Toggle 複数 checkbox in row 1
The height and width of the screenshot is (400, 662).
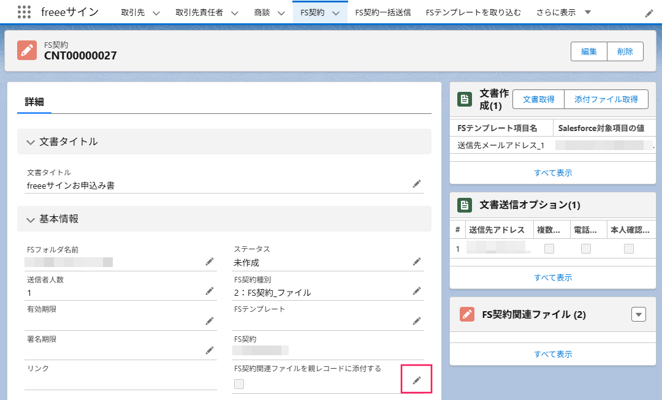coord(549,249)
